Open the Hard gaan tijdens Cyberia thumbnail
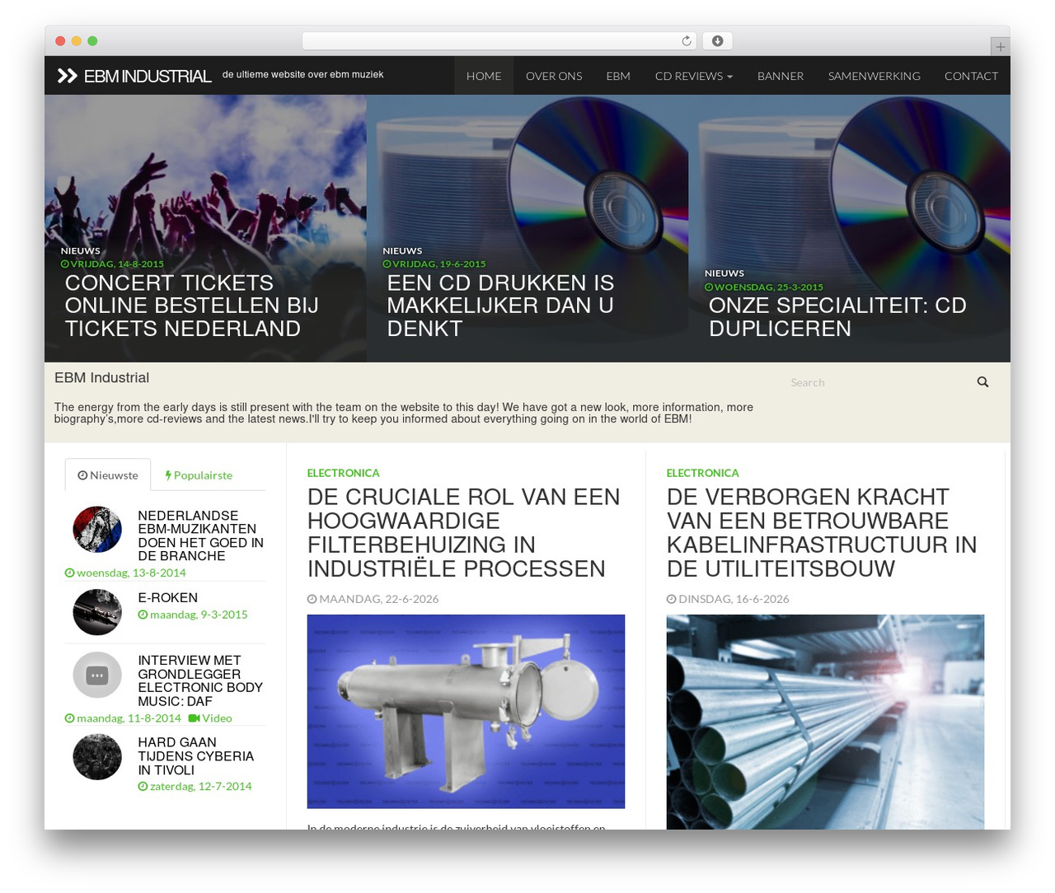 pyautogui.click(x=97, y=756)
